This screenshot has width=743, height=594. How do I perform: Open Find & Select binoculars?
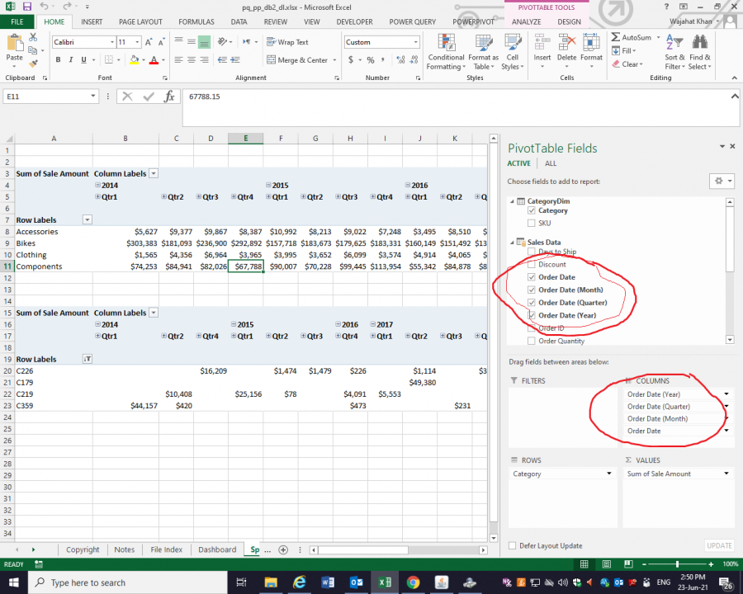pyautogui.click(x=700, y=52)
